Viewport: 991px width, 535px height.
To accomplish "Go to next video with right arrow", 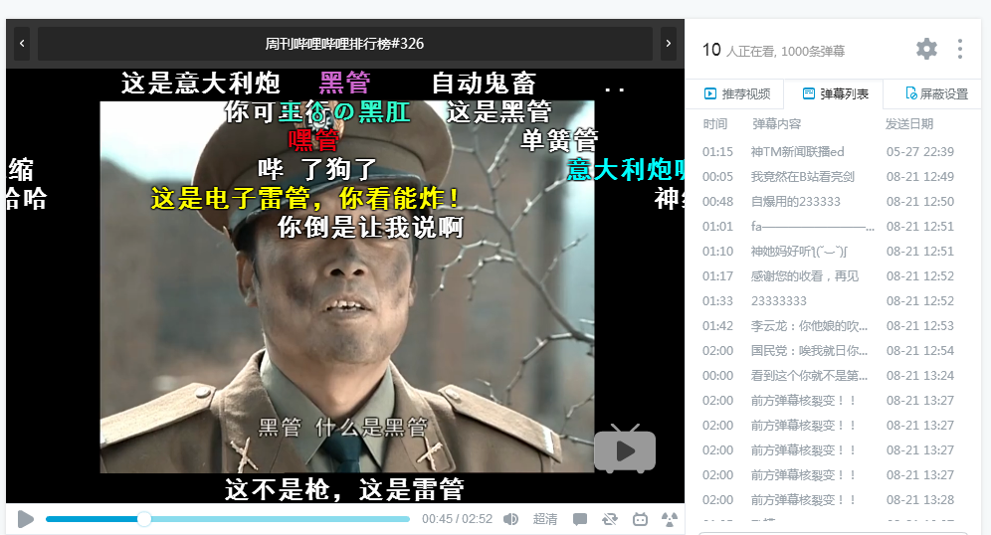I will (668, 44).
